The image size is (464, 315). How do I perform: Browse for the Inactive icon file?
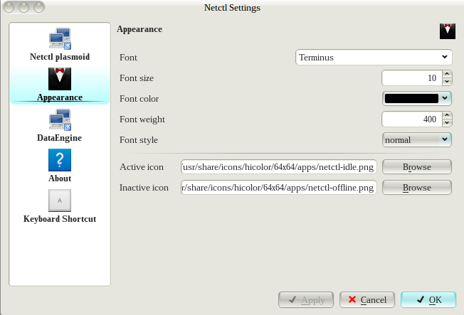pos(417,188)
